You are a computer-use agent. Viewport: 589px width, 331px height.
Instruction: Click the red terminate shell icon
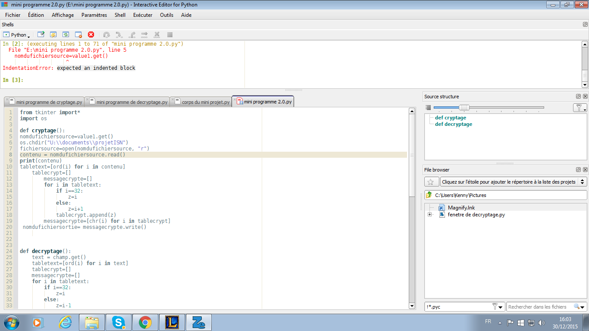(91, 34)
